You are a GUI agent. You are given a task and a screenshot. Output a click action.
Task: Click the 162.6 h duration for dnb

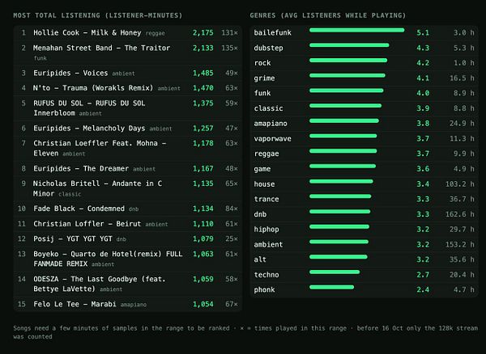click(460, 214)
